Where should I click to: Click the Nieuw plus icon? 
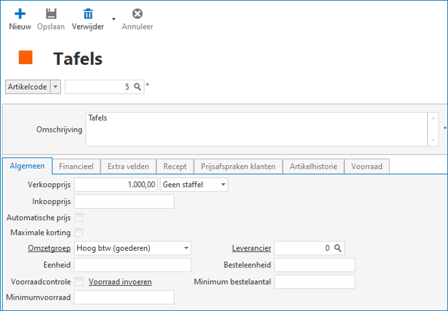point(20,14)
